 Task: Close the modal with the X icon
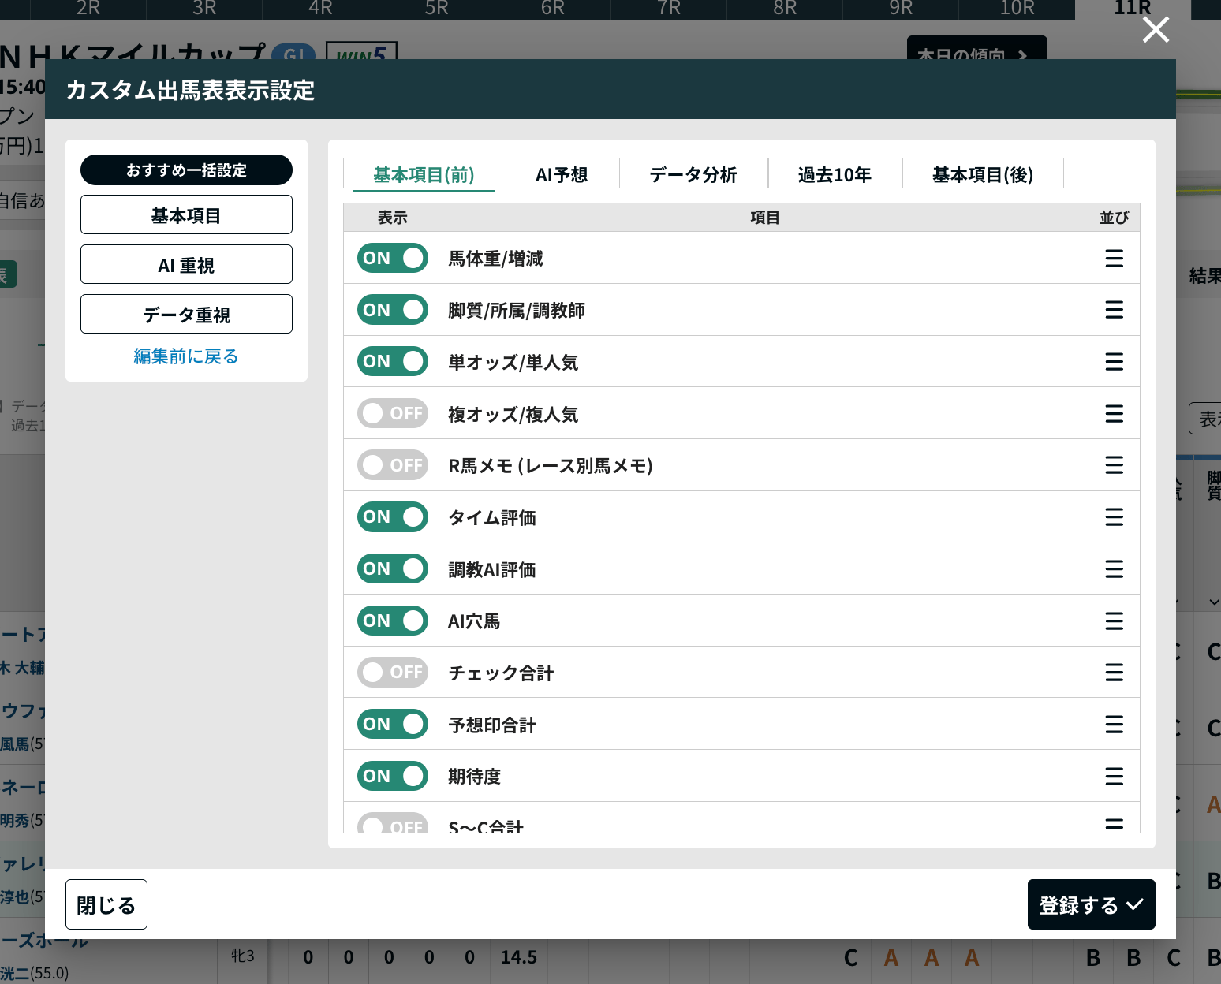[x=1156, y=30]
